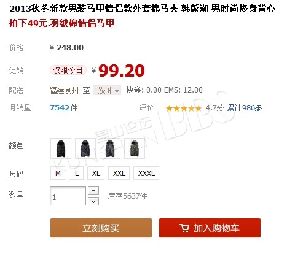Choose the second navy vest color thumbnail
The height and width of the screenshot is (265, 287).
pos(85,148)
